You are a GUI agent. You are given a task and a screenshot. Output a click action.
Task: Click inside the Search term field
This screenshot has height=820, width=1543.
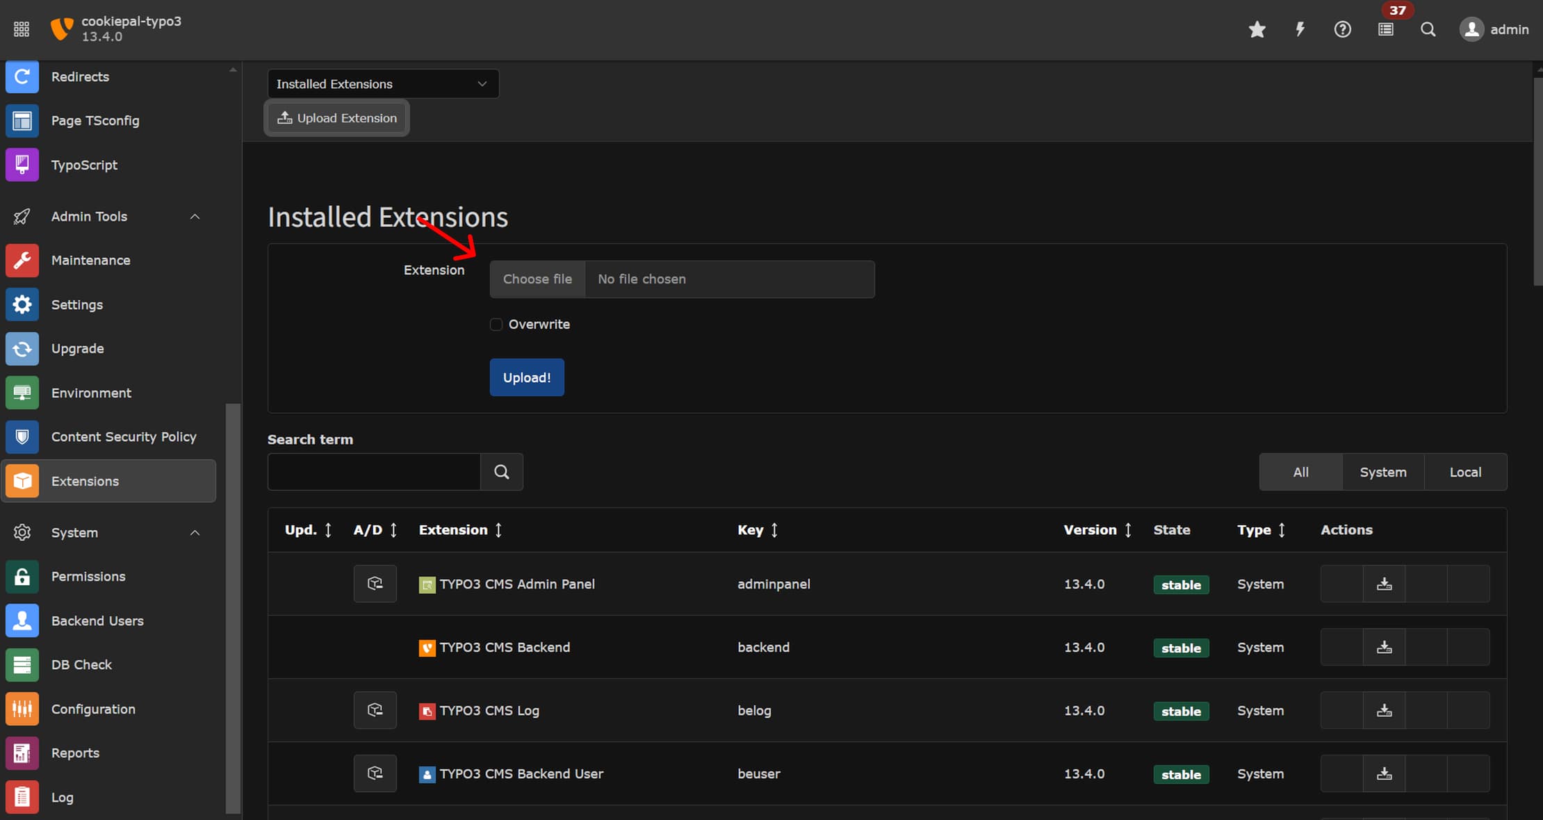(374, 471)
